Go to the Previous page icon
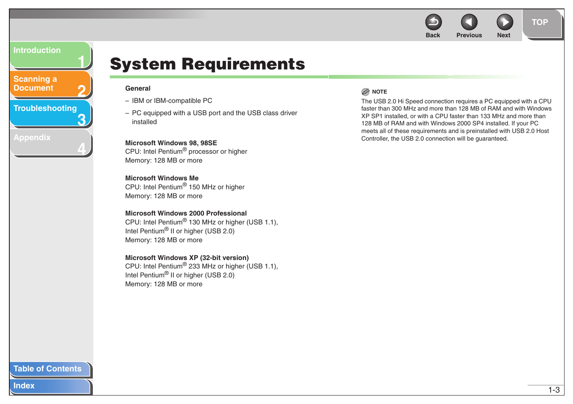Screen dimensions: 573x404 point(469,22)
